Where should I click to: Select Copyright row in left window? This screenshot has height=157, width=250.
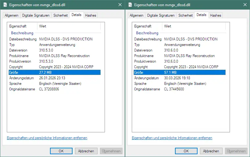tap(55, 67)
